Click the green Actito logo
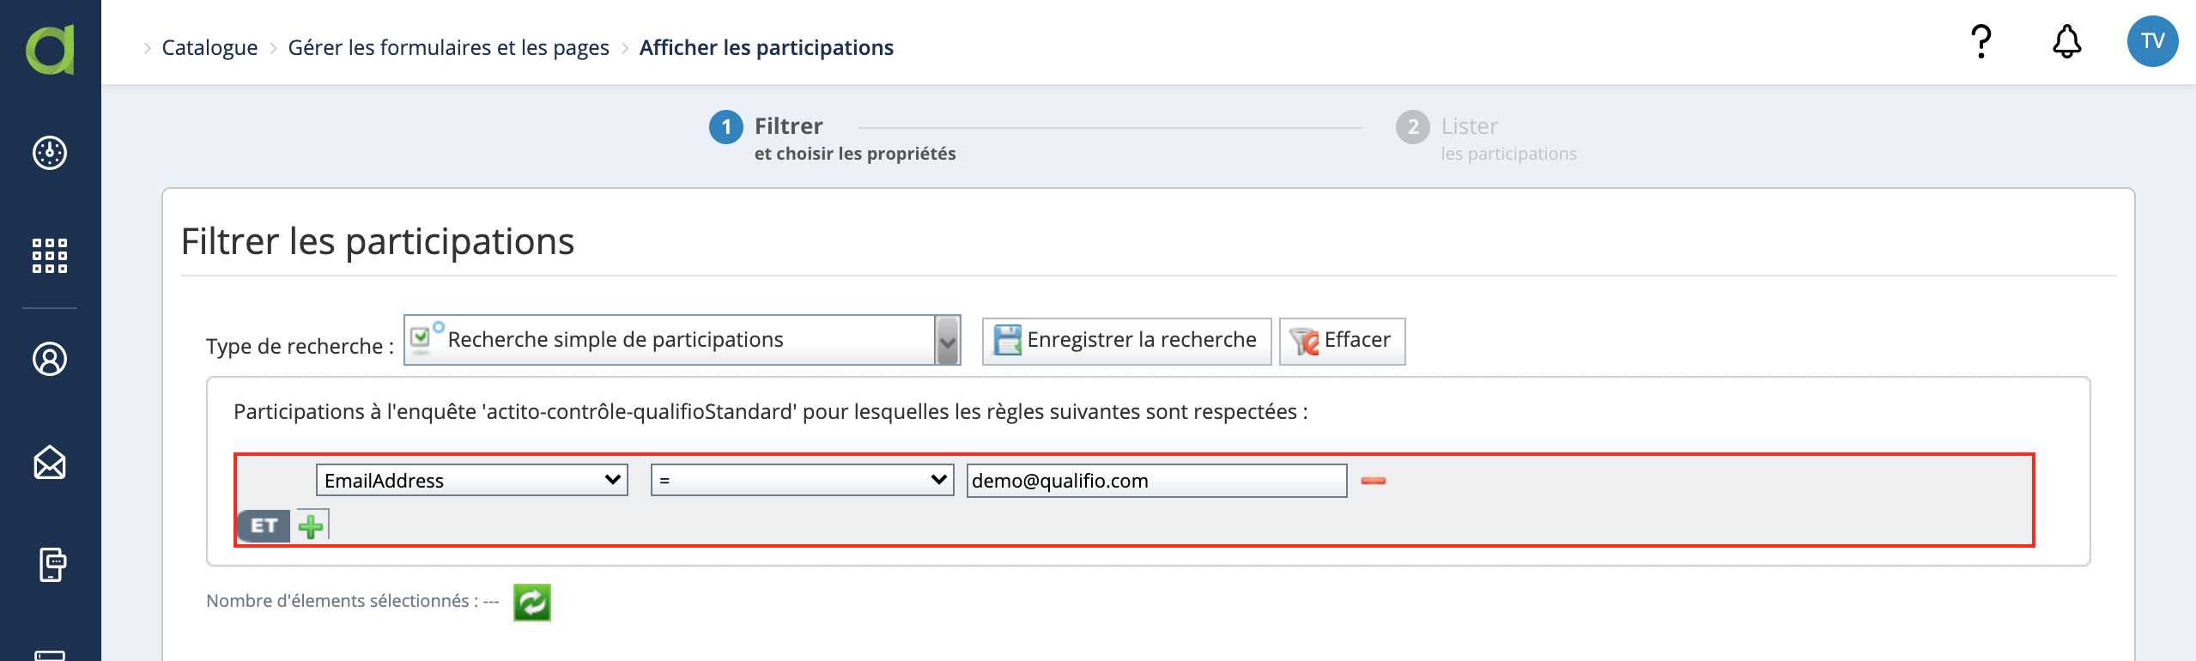2196x661 pixels. click(50, 49)
